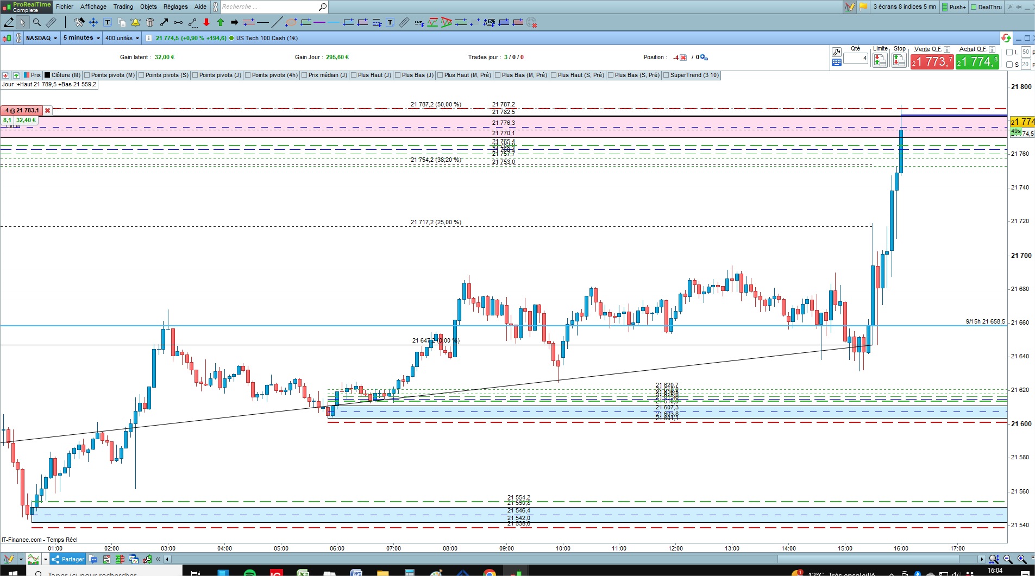Image resolution: width=1035 pixels, height=576 pixels.
Task: Add a text annotation with the T tool
Action: click(108, 22)
